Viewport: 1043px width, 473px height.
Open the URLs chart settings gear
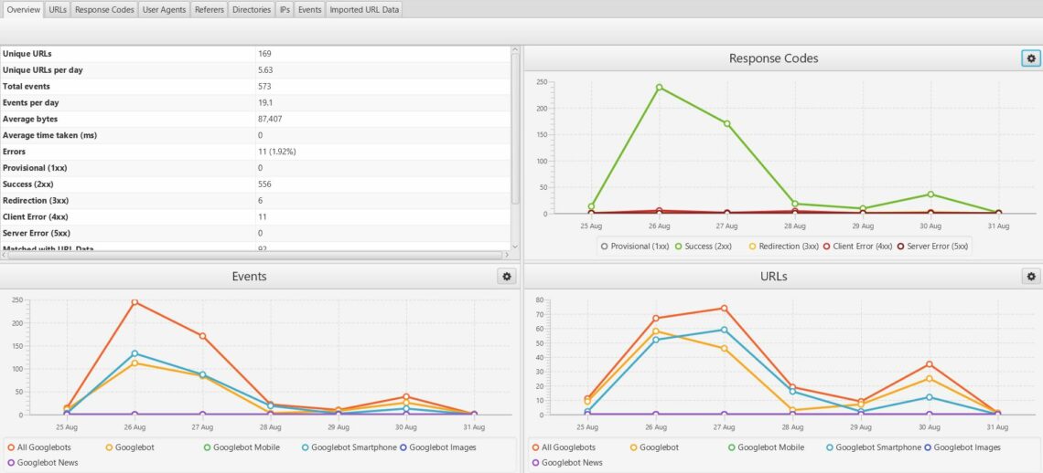(1031, 277)
